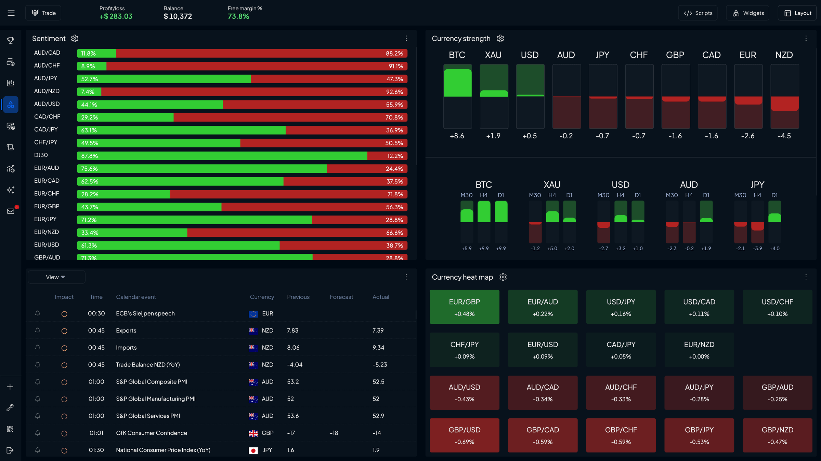
Task: Open the Layout button
Action: (x=797, y=13)
